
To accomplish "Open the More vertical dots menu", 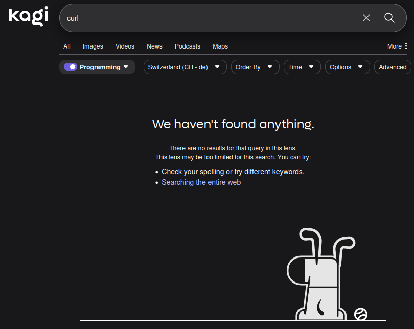I will (x=406, y=46).
